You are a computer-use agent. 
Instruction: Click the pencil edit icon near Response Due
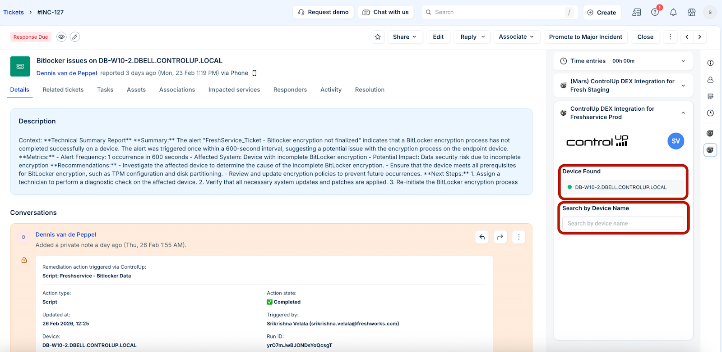point(75,37)
